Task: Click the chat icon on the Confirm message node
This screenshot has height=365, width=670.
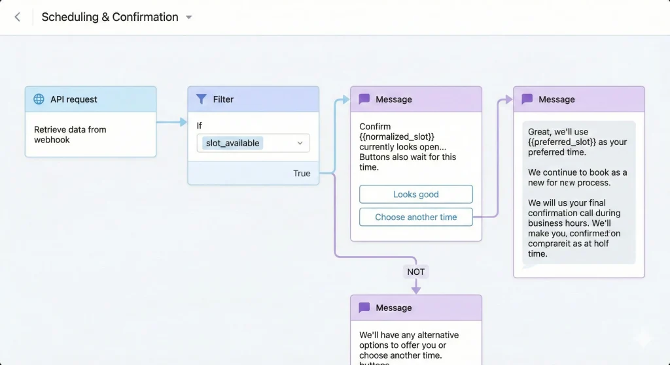Action: (x=364, y=99)
